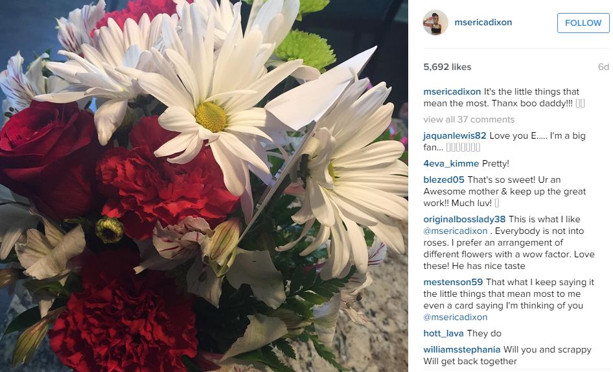Expand view all 37 comments

tap(468, 119)
